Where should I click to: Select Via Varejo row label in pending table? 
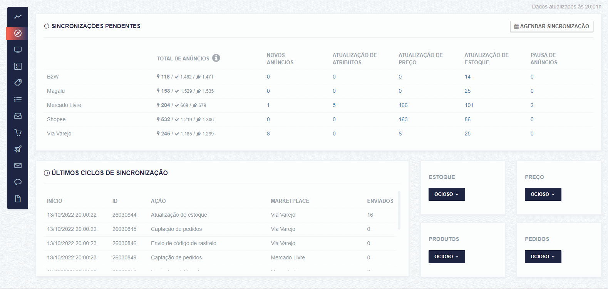59,134
